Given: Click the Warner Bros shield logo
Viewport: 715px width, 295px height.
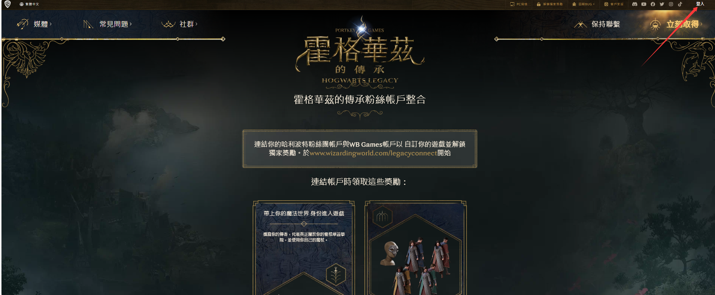Looking at the screenshot, I should pyautogui.click(x=8, y=4).
